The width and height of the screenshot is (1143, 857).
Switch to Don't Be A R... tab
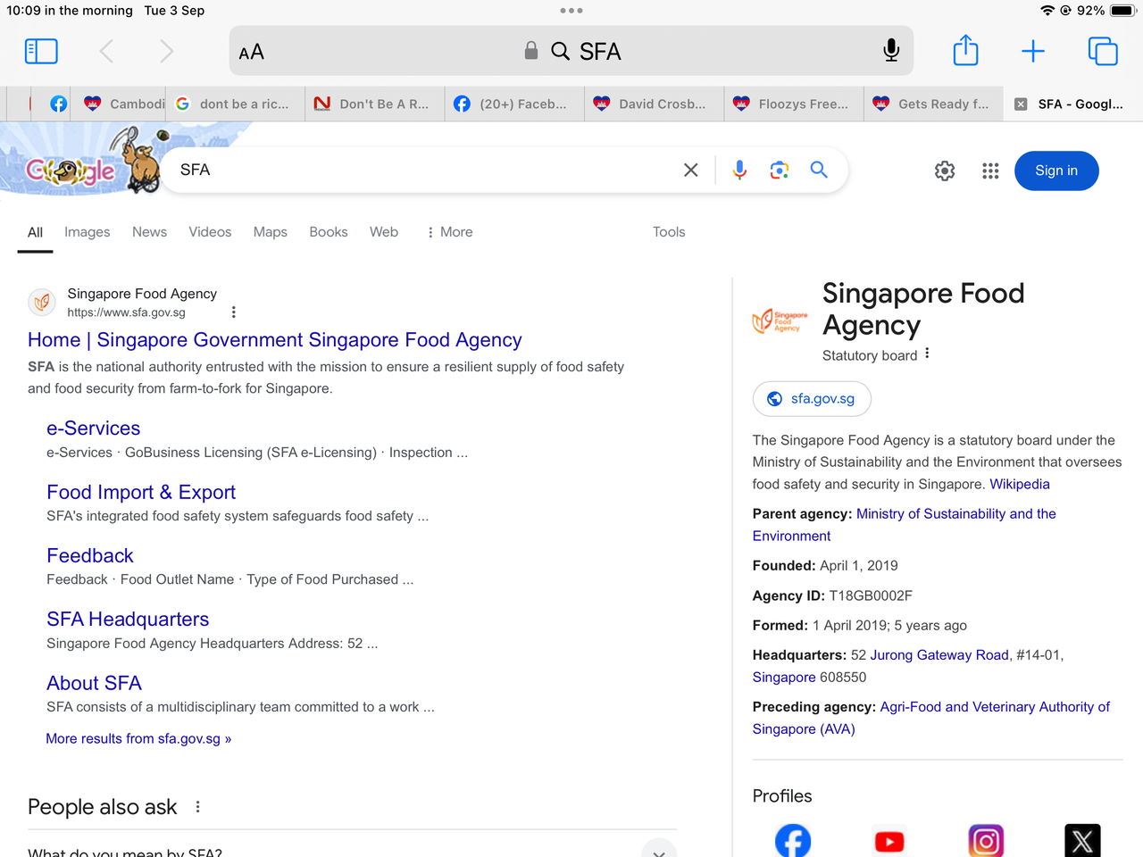374,104
